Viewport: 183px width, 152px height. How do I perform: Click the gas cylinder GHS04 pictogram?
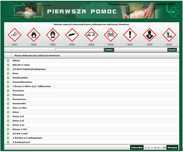72,35
